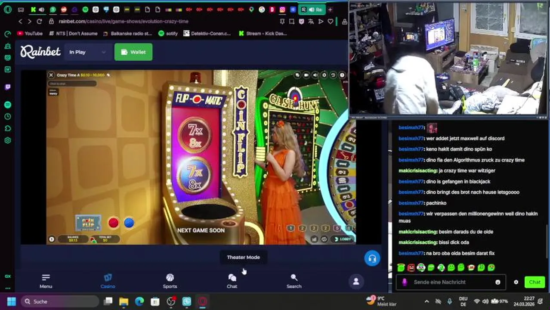Close the Crazy Time game with X
Screen dimensions: 550x310
coord(51,75)
